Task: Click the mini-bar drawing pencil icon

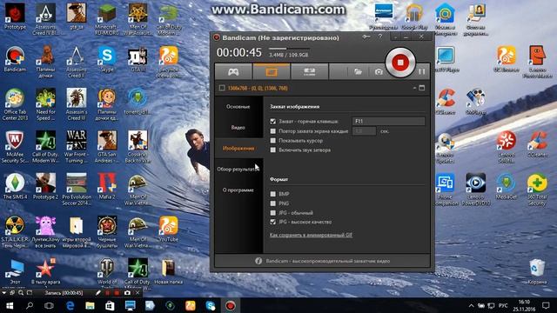Action: coord(98,293)
